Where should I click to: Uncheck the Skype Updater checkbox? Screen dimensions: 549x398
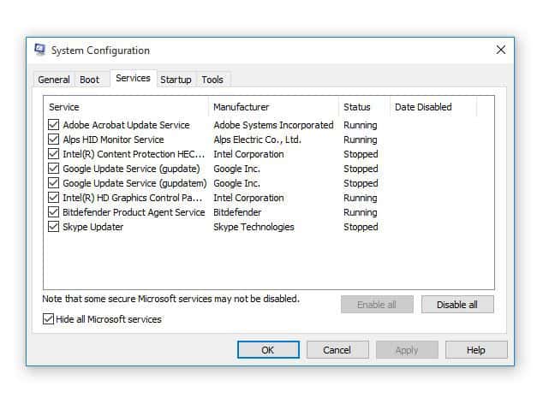[53, 227]
